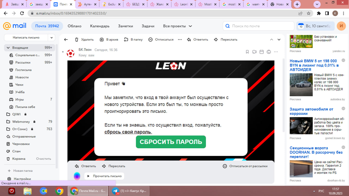The height and width of the screenshot is (196, 349).
Task: Open Спам folder
Action: (30, 151)
